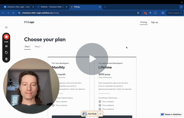Select the Step 1 tab
The image size is (184, 118).
tap(27, 47)
